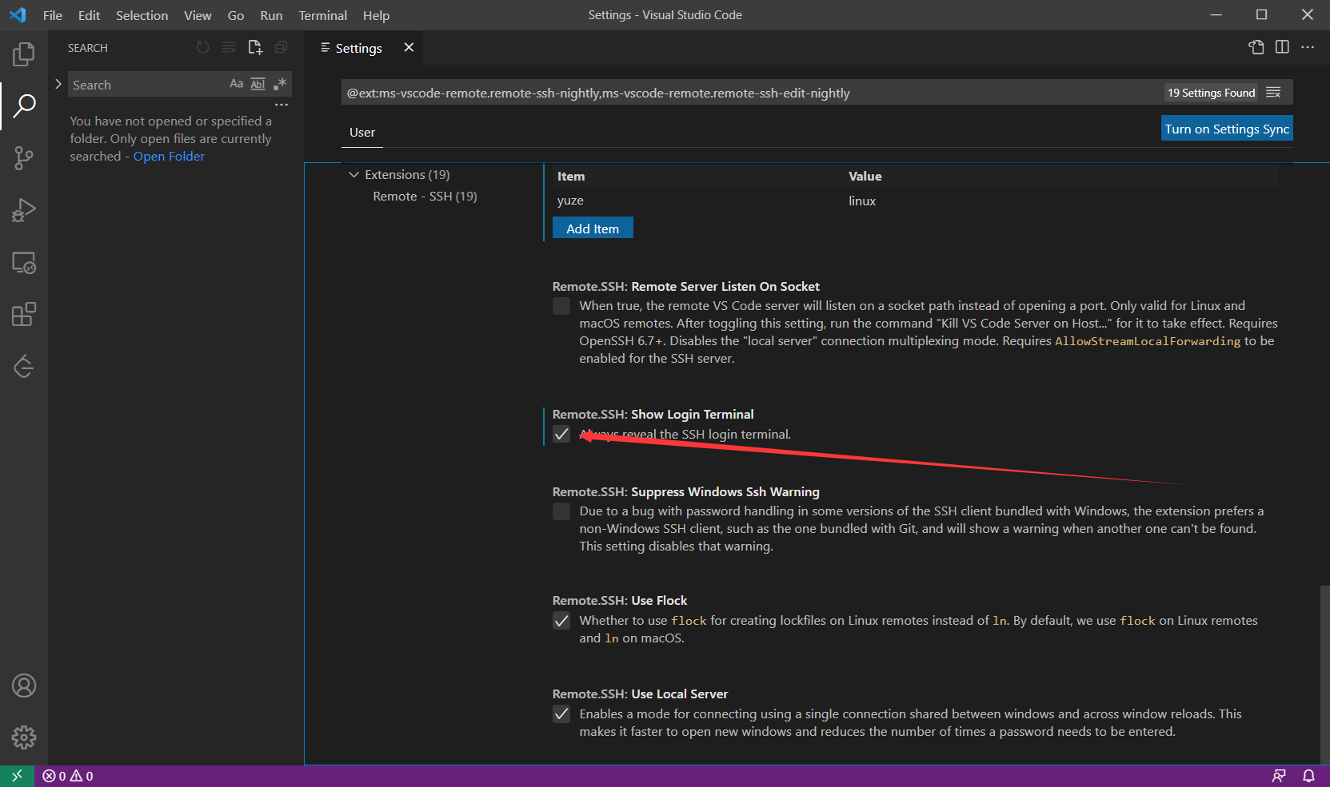Click the Use Local Server setting heading

pyautogui.click(x=640, y=694)
